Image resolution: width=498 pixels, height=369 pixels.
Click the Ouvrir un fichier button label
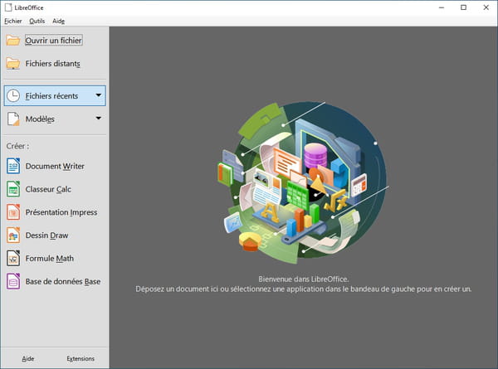point(54,41)
